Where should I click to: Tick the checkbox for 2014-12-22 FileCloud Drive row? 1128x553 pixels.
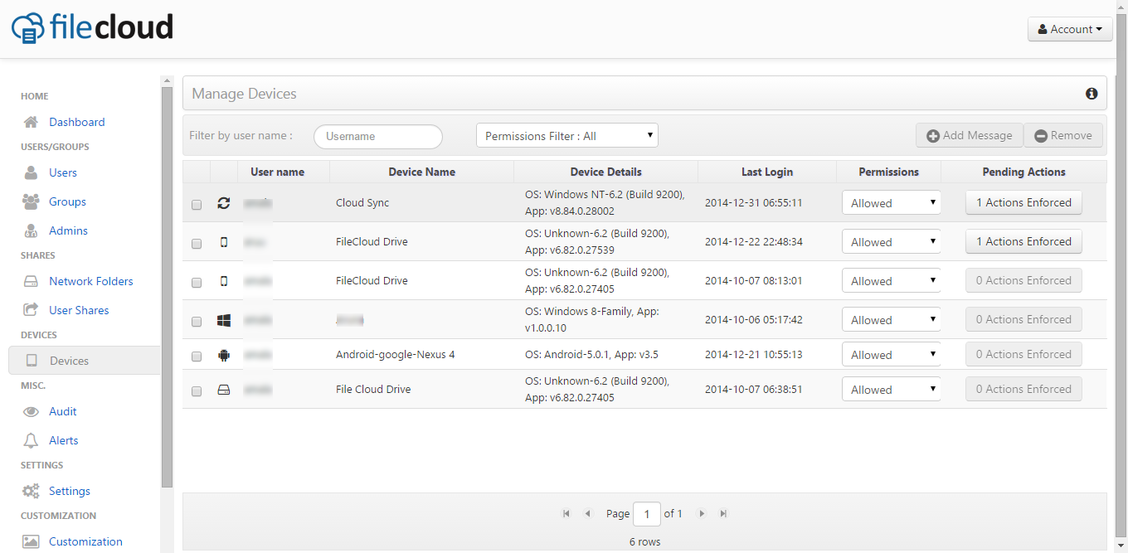197,244
